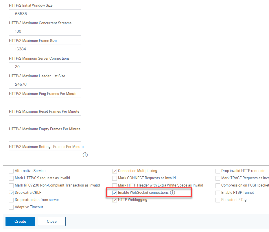Check Drop extra data from server

coord(11,200)
